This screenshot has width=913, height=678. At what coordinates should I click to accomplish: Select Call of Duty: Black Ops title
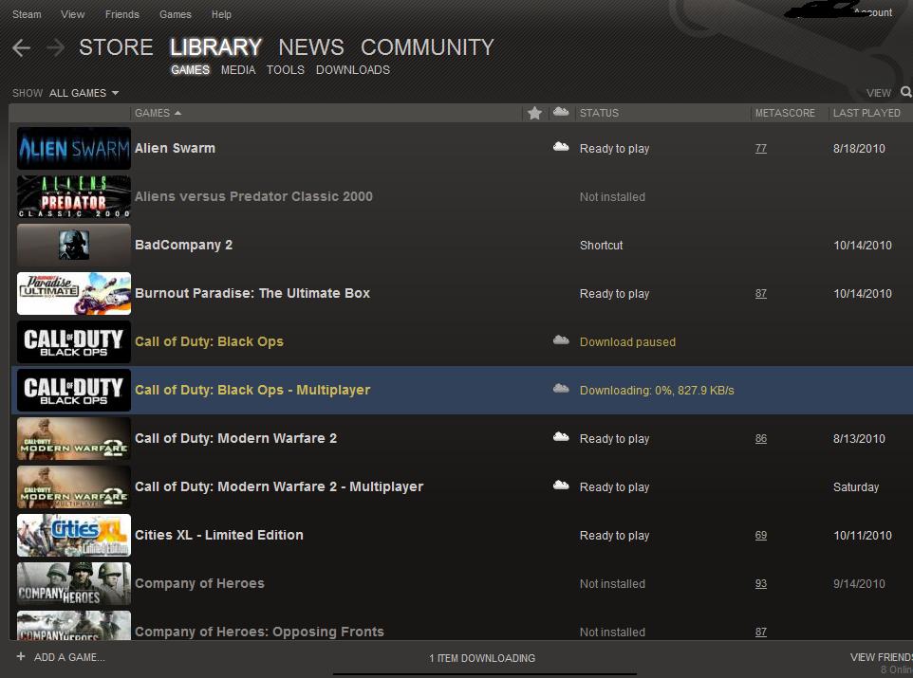(209, 341)
